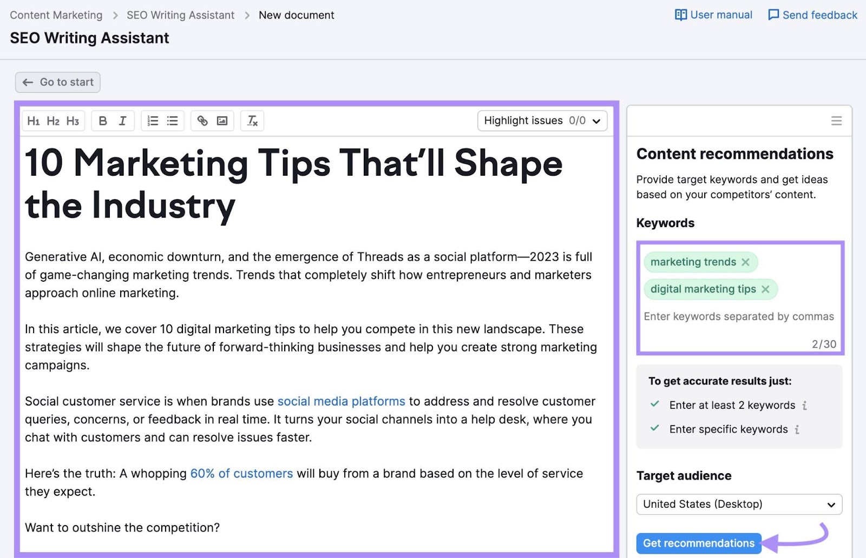Click Get recommendations
The width and height of the screenshot is (866, 558).
tap(698, 543)
